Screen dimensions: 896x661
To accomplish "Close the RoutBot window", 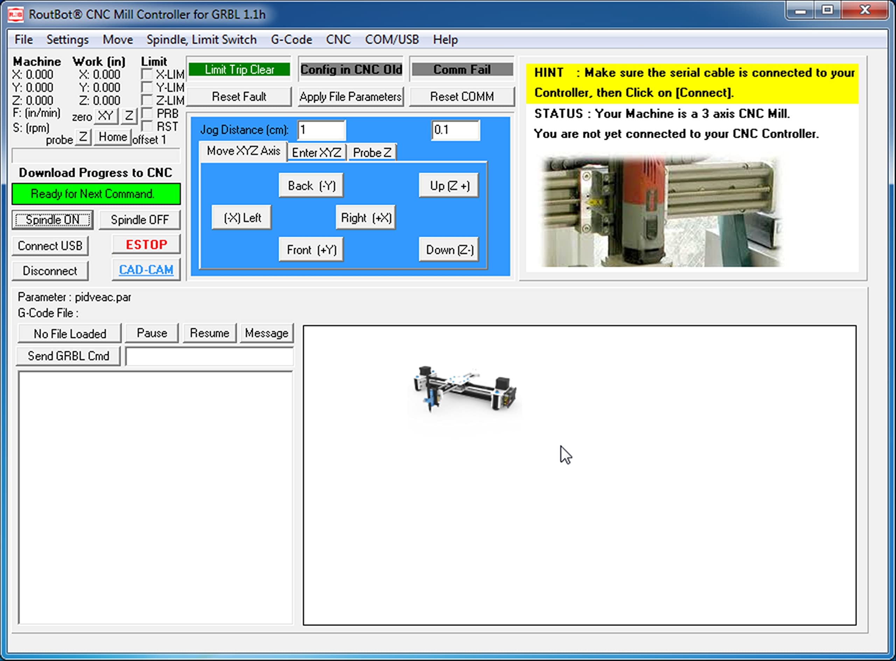I will click(x=865, y=11).
